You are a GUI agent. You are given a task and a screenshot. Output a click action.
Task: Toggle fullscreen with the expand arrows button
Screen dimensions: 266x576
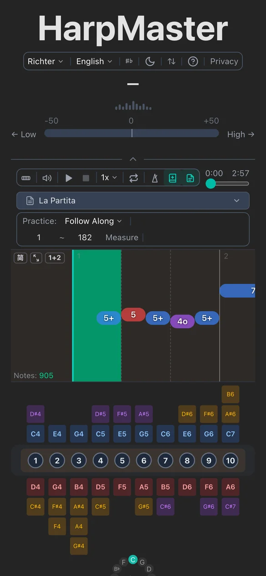coord(36,258)
